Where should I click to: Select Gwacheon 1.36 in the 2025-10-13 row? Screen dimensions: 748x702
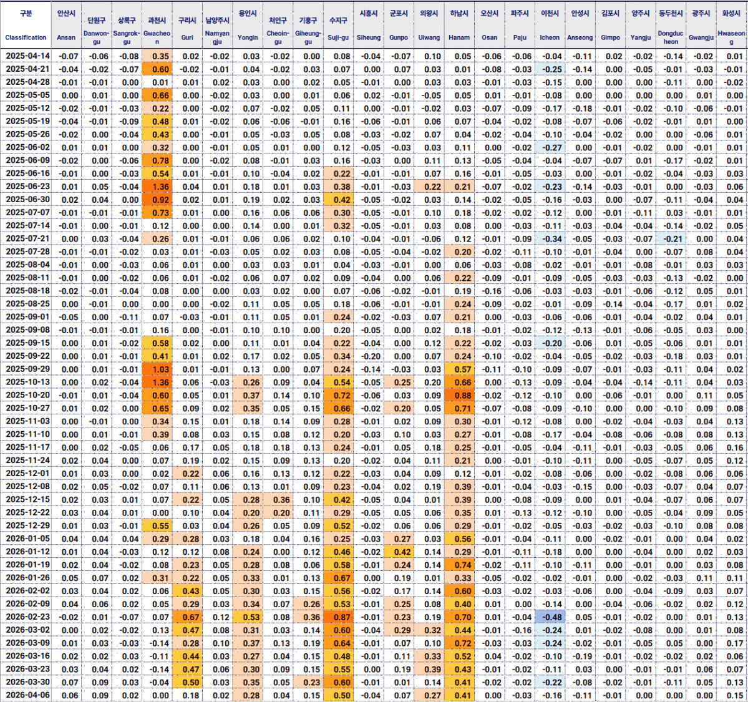[157, 383]
